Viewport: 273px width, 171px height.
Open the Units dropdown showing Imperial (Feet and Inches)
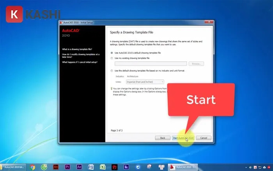(x=145, y=82)
